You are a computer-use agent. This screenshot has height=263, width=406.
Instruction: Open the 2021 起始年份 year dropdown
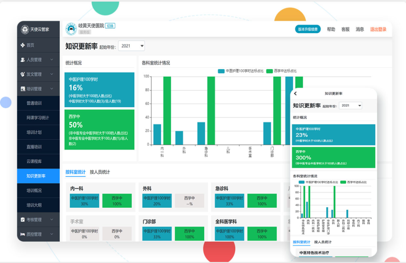131,46
